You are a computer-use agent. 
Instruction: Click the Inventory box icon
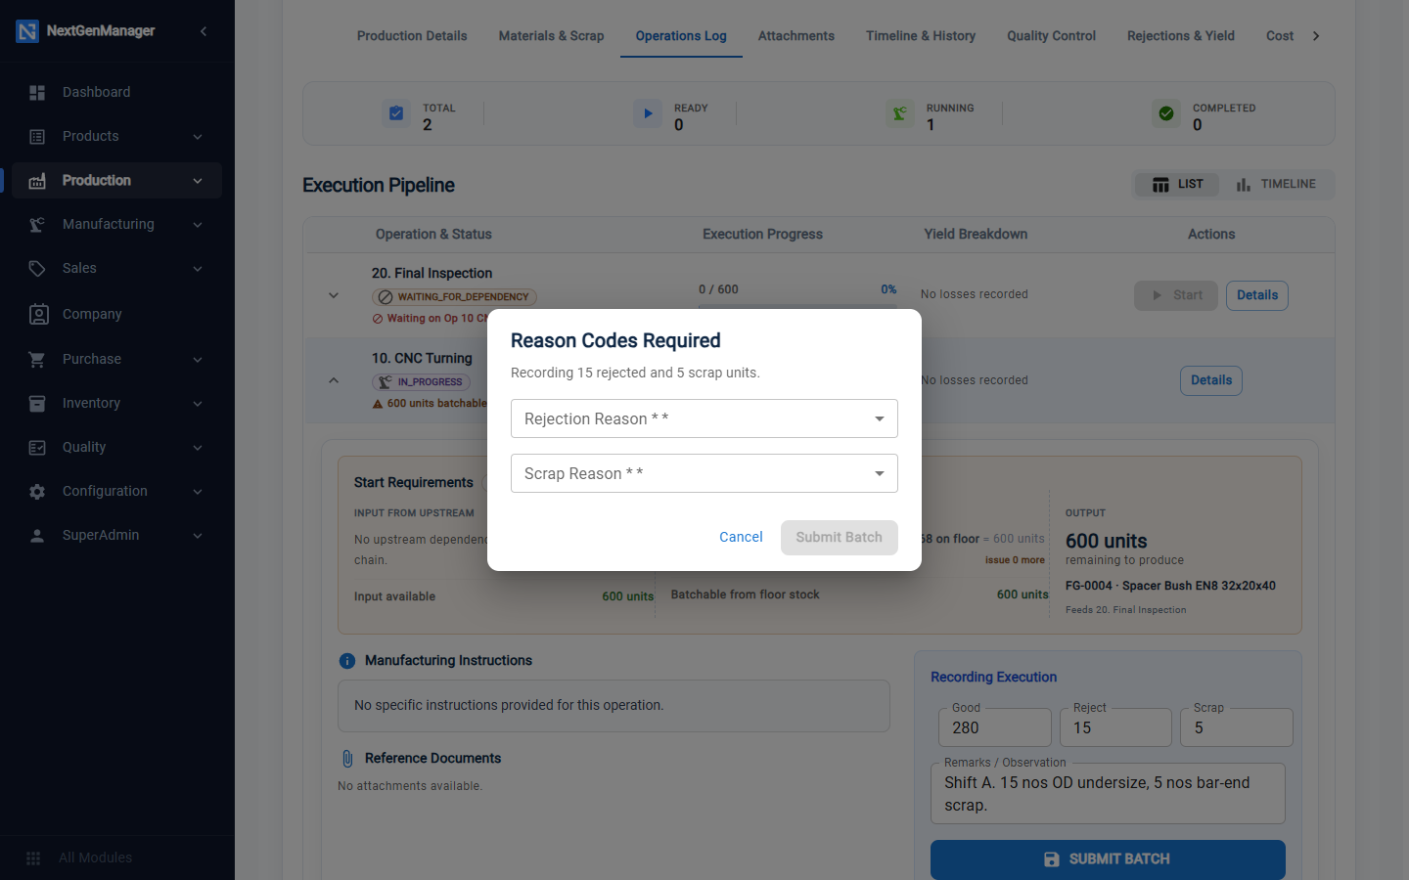(x=37, y=403)
